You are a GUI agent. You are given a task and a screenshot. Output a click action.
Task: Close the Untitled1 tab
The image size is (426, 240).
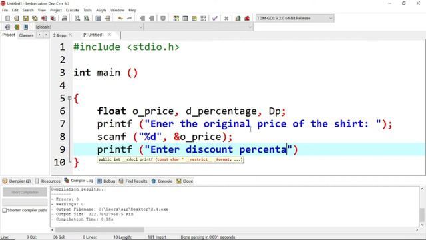(x=109, y=35)
